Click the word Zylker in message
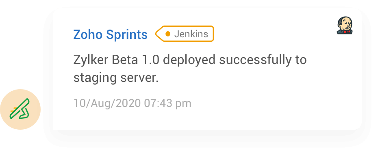 click(x=91, y=60)
